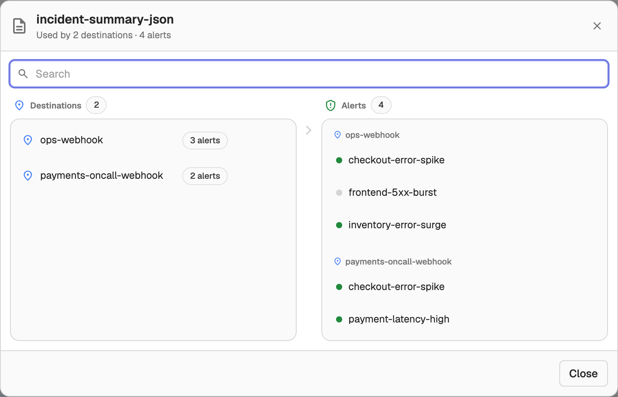618x397 pixels.
Task: Click the Destinations section label
Action: [x=56, y=105]
